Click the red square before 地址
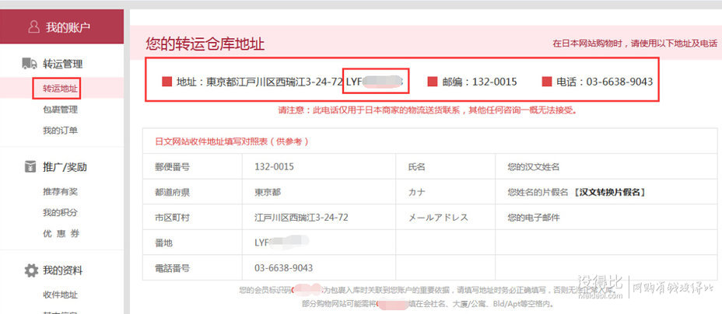 click(166, 82)
